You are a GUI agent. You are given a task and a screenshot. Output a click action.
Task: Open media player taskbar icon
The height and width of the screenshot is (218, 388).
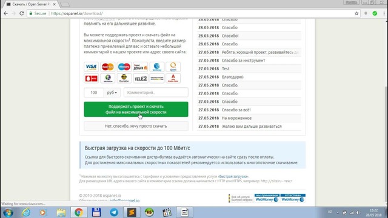pyautogui.click(x=43, y=213)
